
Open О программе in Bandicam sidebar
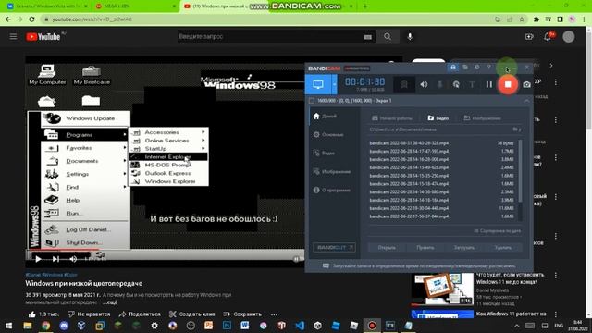[332, 190]
